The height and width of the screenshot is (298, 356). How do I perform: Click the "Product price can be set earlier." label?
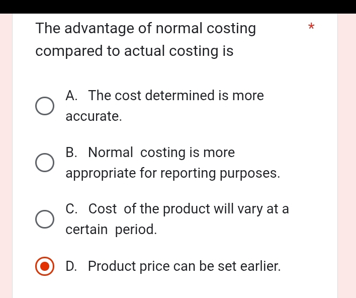[x=184, y=266]
